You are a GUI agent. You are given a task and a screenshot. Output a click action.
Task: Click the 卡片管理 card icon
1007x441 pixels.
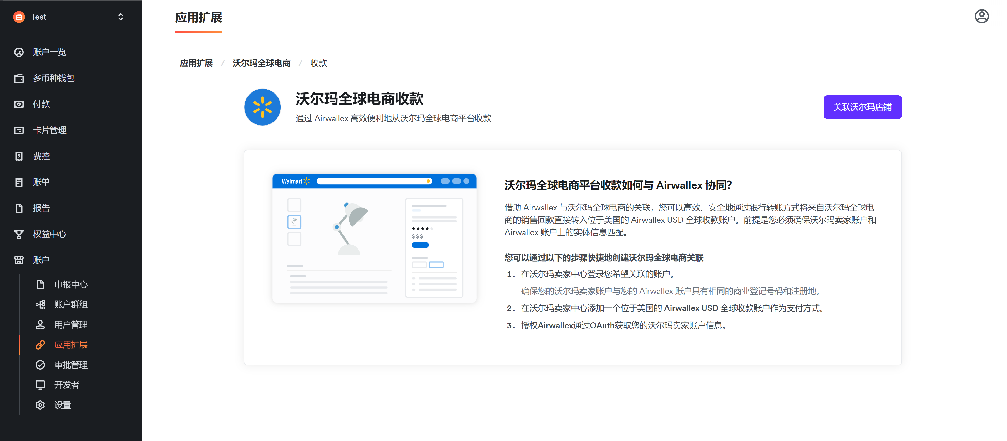point(19,130)
